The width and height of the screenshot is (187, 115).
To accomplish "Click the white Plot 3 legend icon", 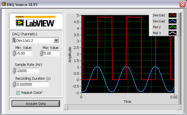I will pyautogui.click(x=173, y=33).
